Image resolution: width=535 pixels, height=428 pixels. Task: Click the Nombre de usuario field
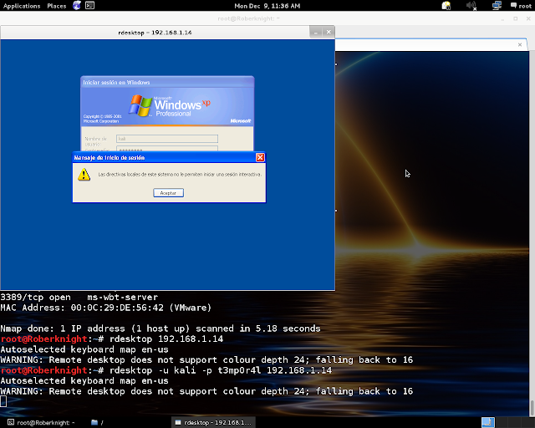[167, 139]
